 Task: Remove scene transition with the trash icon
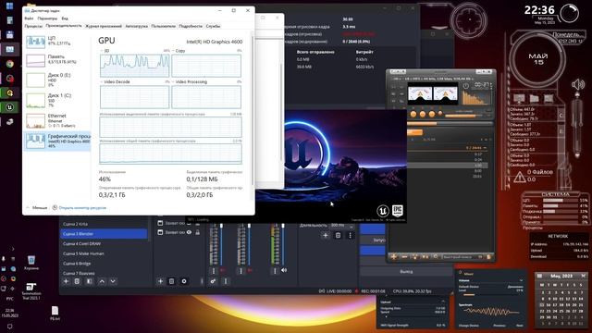pyautogui.click(x=338, y=235)
